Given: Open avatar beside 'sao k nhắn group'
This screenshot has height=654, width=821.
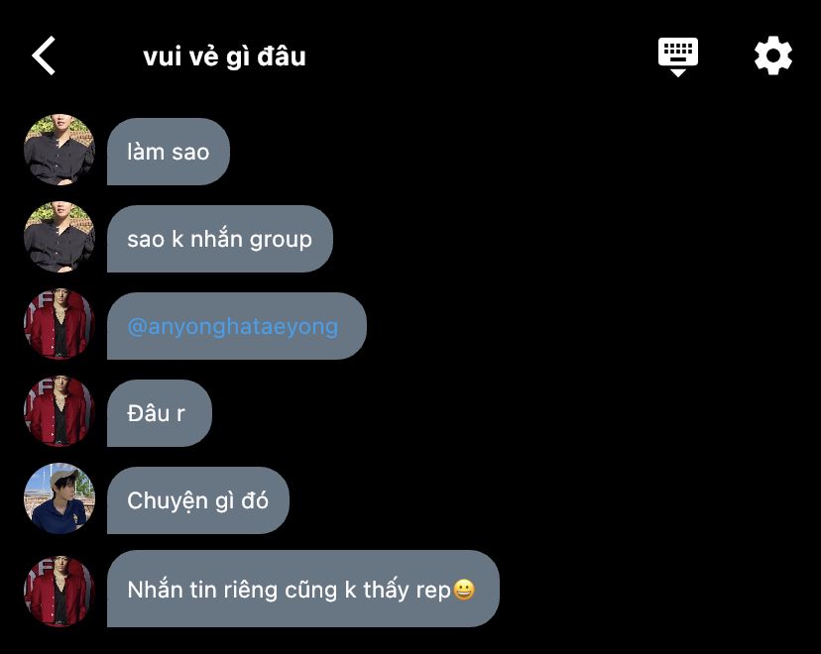Looking at the screenshot, I should click(x=59, y=237).
